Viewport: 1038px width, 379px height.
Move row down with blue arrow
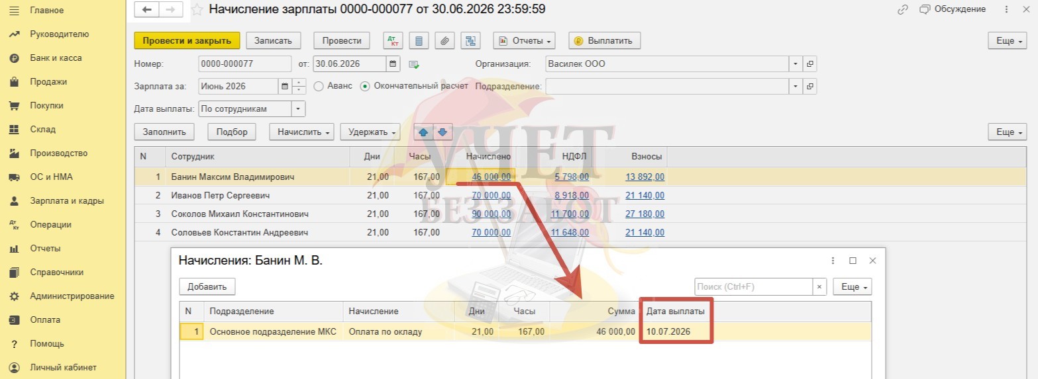click(x=442, y=132)
